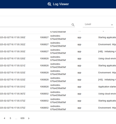Click the search magnifier icon
Screen dimensions: 116x124
pos(73,25)
